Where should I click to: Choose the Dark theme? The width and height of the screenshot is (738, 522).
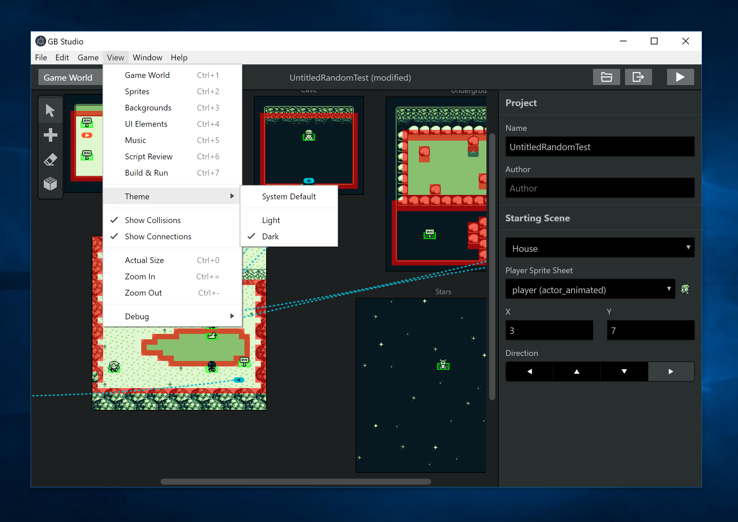(x=289, y=237)
